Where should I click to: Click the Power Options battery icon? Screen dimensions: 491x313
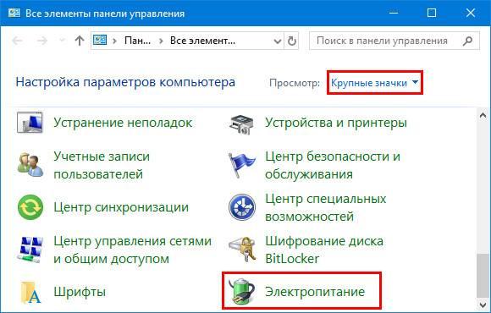241,291
